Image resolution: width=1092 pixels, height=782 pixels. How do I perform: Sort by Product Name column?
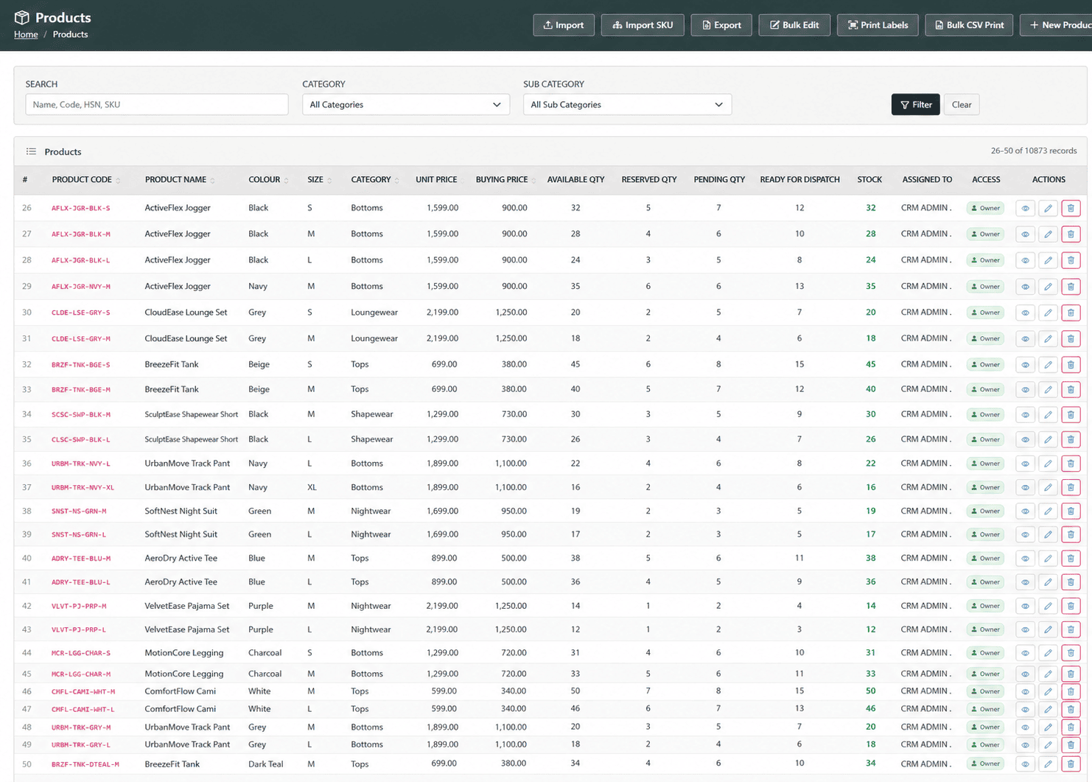(x=179, y=180)
